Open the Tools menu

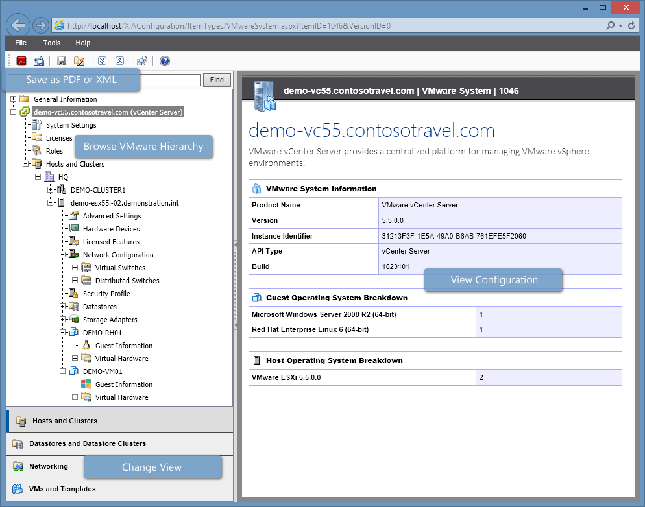tap(52, 43)
